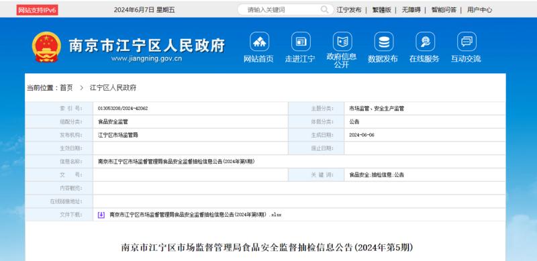Open the 智能问答 link
The width and height of the screenshot is (537, 261).
point(444,10)
